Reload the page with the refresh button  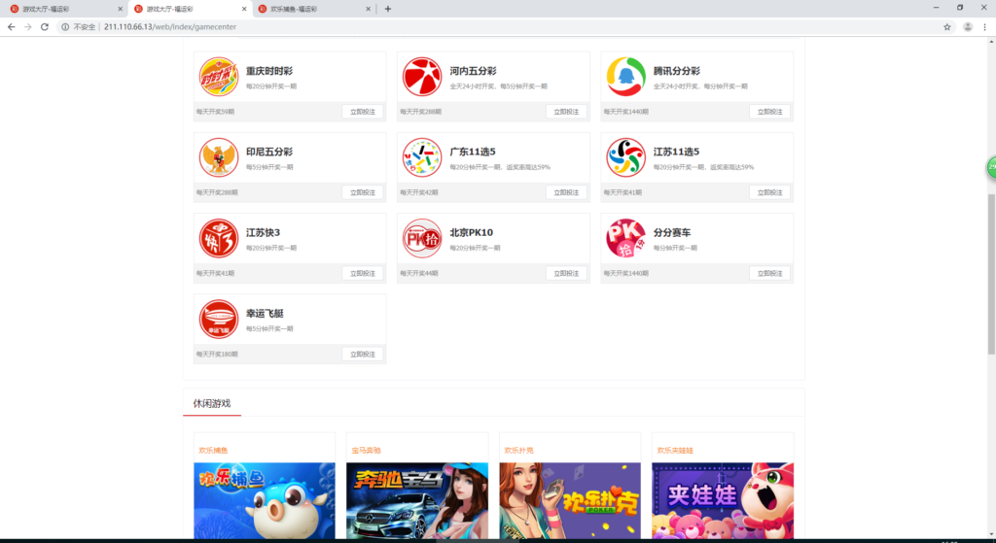pyautogui.click(x=45, y=26)
